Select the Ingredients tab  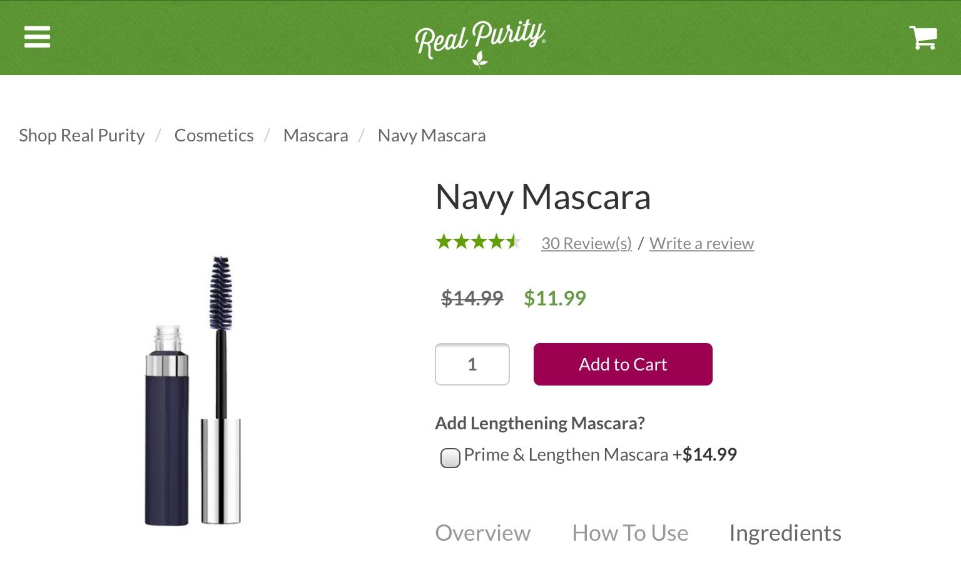pyautogui.click(x=785, y=533)
